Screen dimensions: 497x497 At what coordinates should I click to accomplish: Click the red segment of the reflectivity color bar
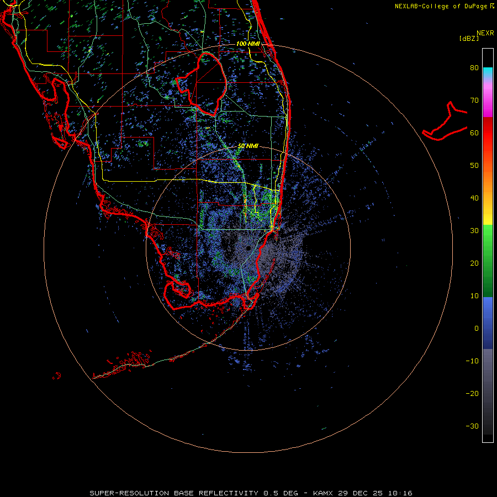[488, 133]
